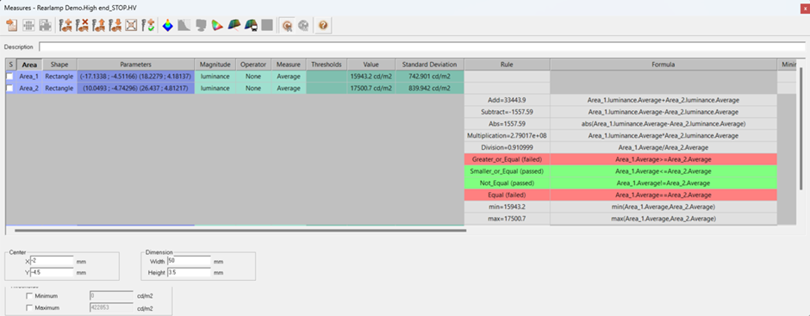Tick the checkbox for Area_1 row

tap(10, 77)
